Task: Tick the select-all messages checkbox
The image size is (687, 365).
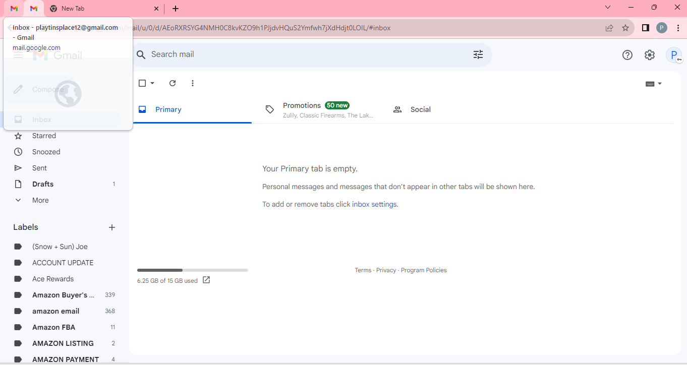Action: 142,83
